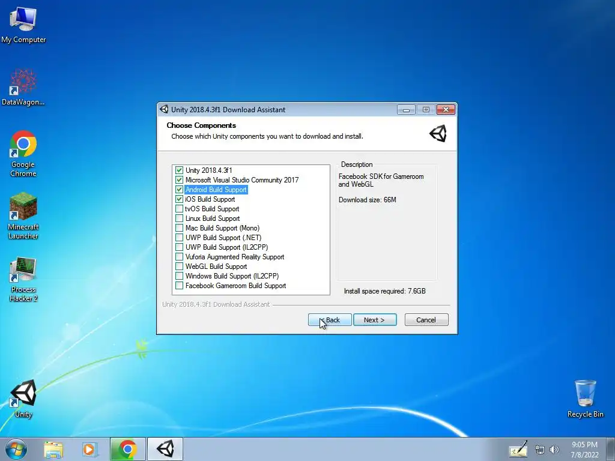Minimize the Download Assistant window
615x461 pixels.
(406, 110)
